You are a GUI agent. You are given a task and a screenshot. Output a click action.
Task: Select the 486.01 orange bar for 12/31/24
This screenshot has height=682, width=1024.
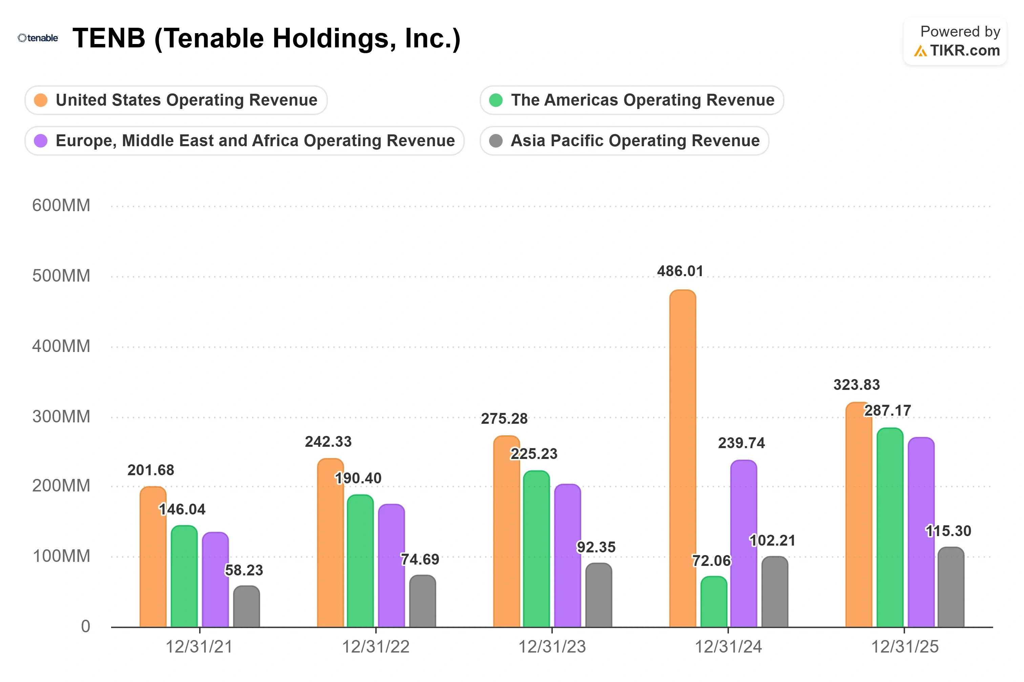tap(682, 458)
